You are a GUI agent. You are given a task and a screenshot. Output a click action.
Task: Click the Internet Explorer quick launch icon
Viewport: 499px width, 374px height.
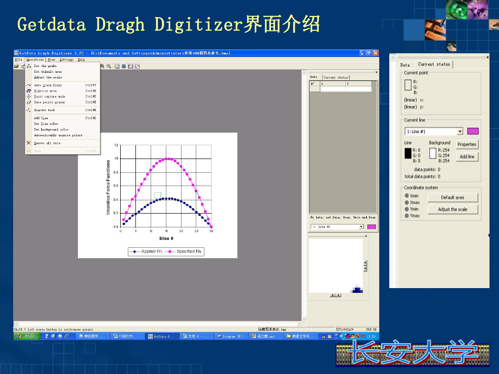(x=67, y=336)
